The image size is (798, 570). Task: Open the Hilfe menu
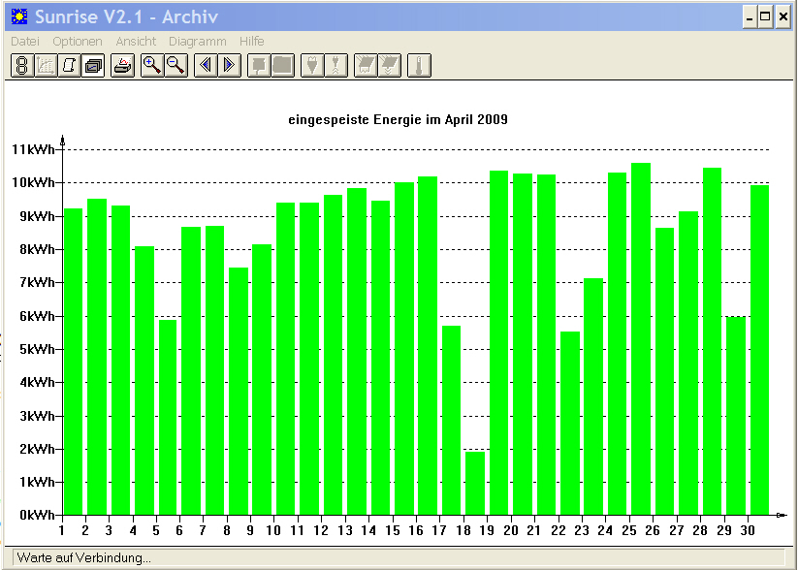tap(252, 42)
